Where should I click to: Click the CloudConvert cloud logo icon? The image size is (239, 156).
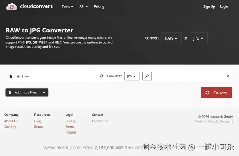point(12,7)
